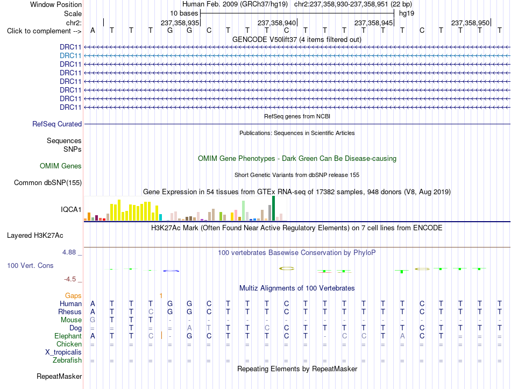
Task: Click the 237,358,945 position label
Action: (x=373, y=23)
